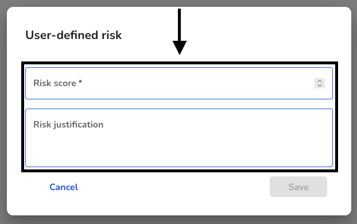The width and height of the screenshot is (357, 224).
Task: Click the black downward arrow annotation
Action: [180, 32]
